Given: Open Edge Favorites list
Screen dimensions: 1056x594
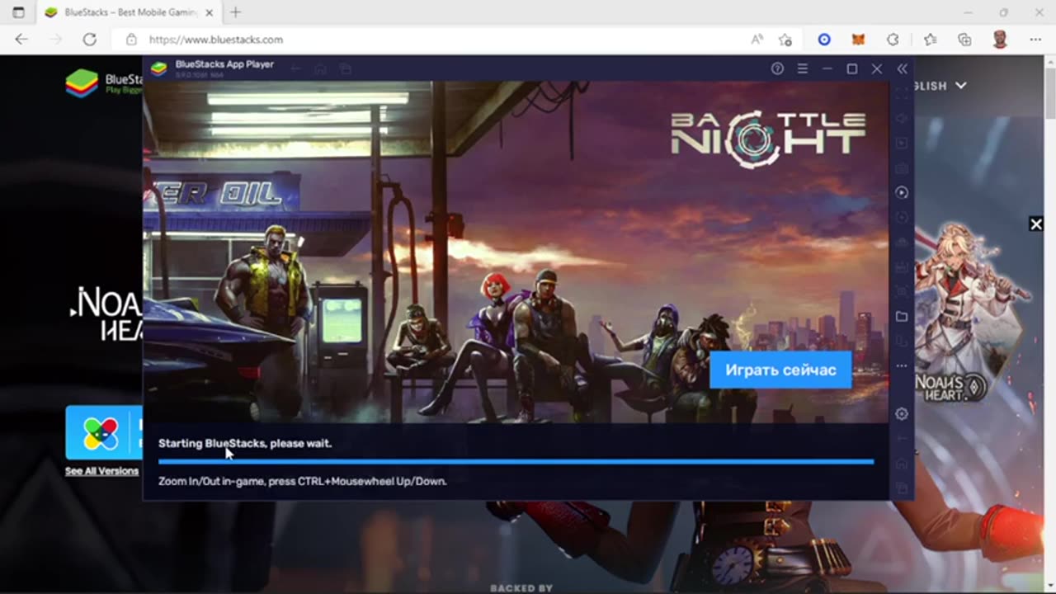Looking at the screenshot, I should click(930, 39).
